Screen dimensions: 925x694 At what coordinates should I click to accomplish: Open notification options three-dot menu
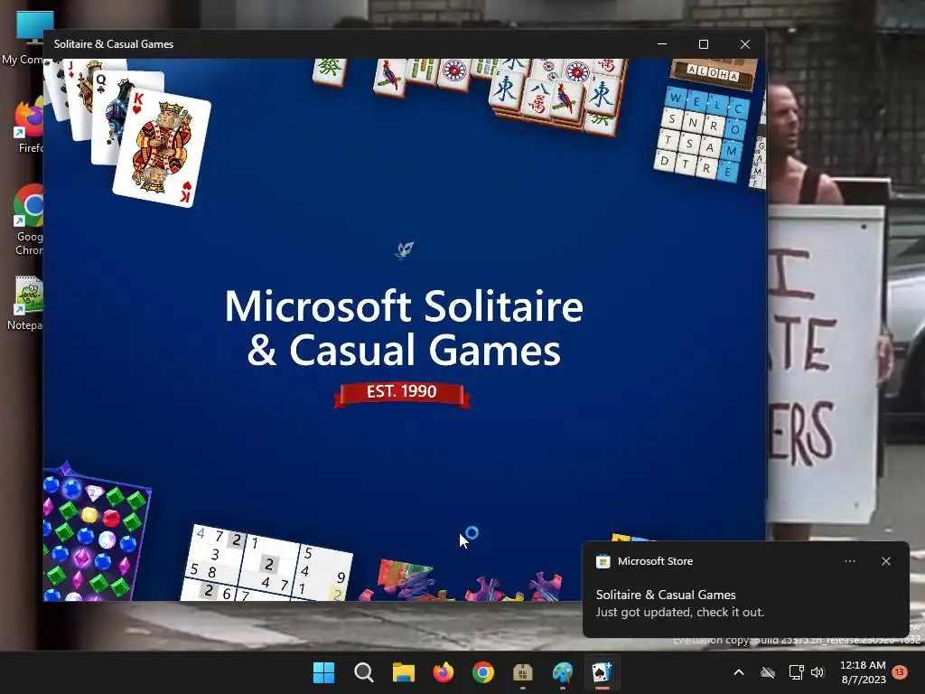pyautogui.click(x=849, y=561)
